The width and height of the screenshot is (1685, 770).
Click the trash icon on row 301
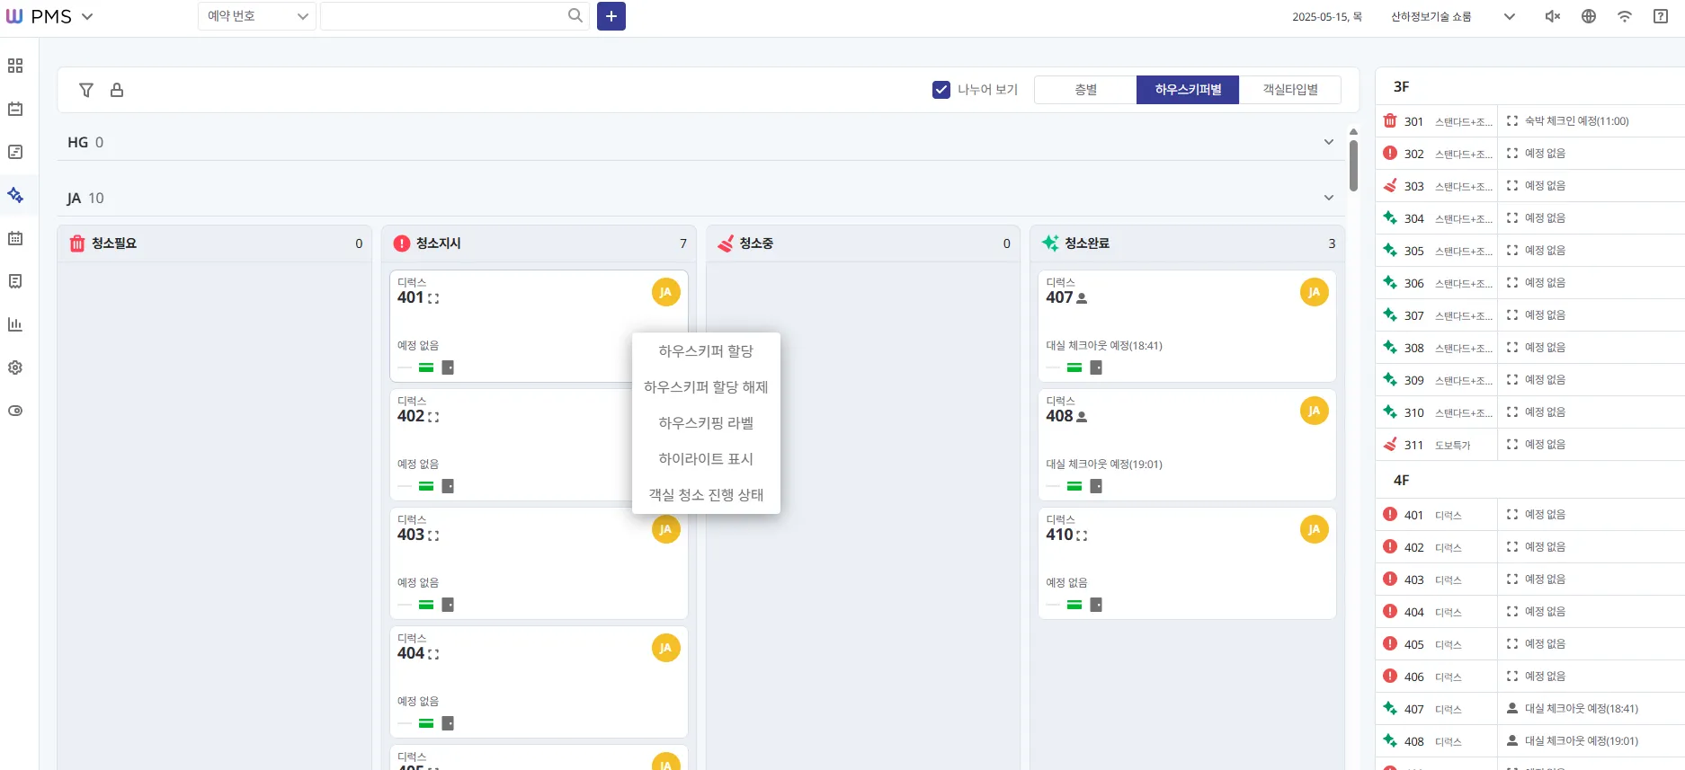(1390, 120)
